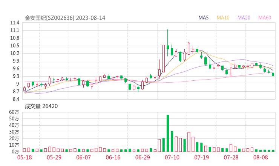
Task: Click the 07-10 date axis label
Action: tap(172, 157)
